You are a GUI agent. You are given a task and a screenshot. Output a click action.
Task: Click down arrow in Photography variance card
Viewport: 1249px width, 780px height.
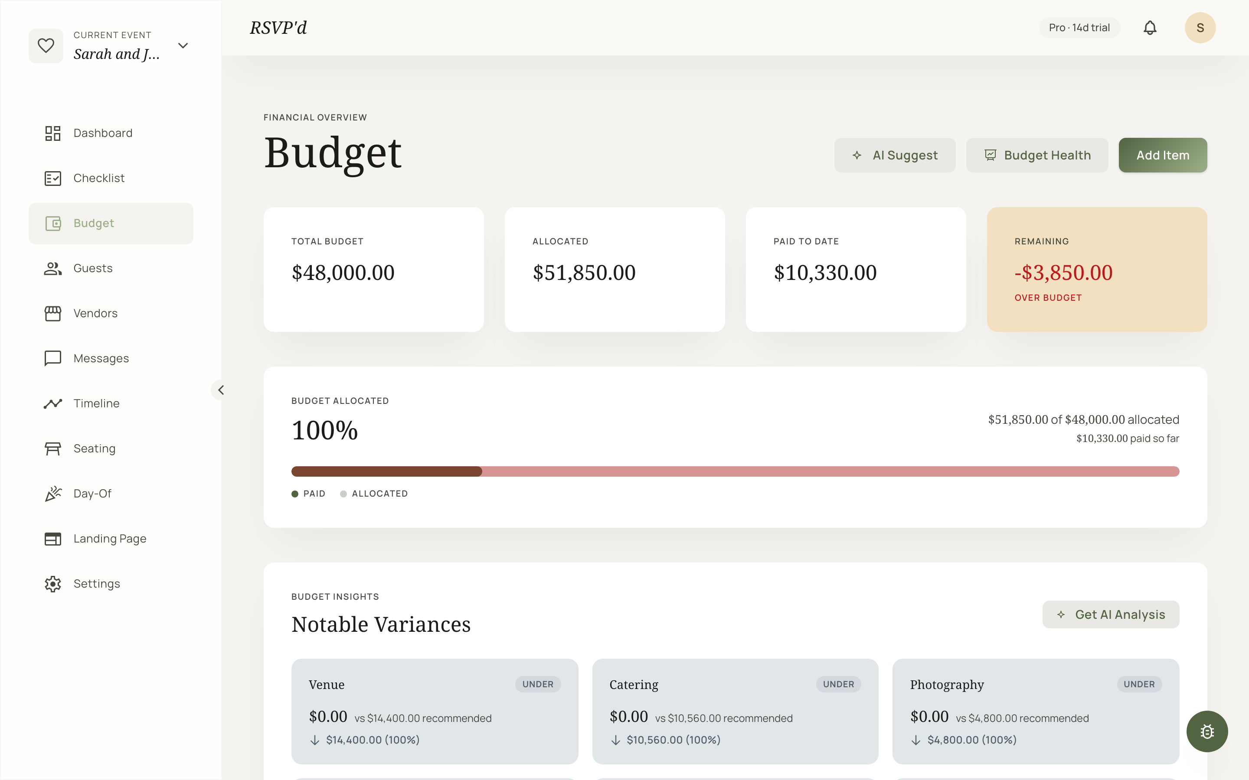click(915, 740)
